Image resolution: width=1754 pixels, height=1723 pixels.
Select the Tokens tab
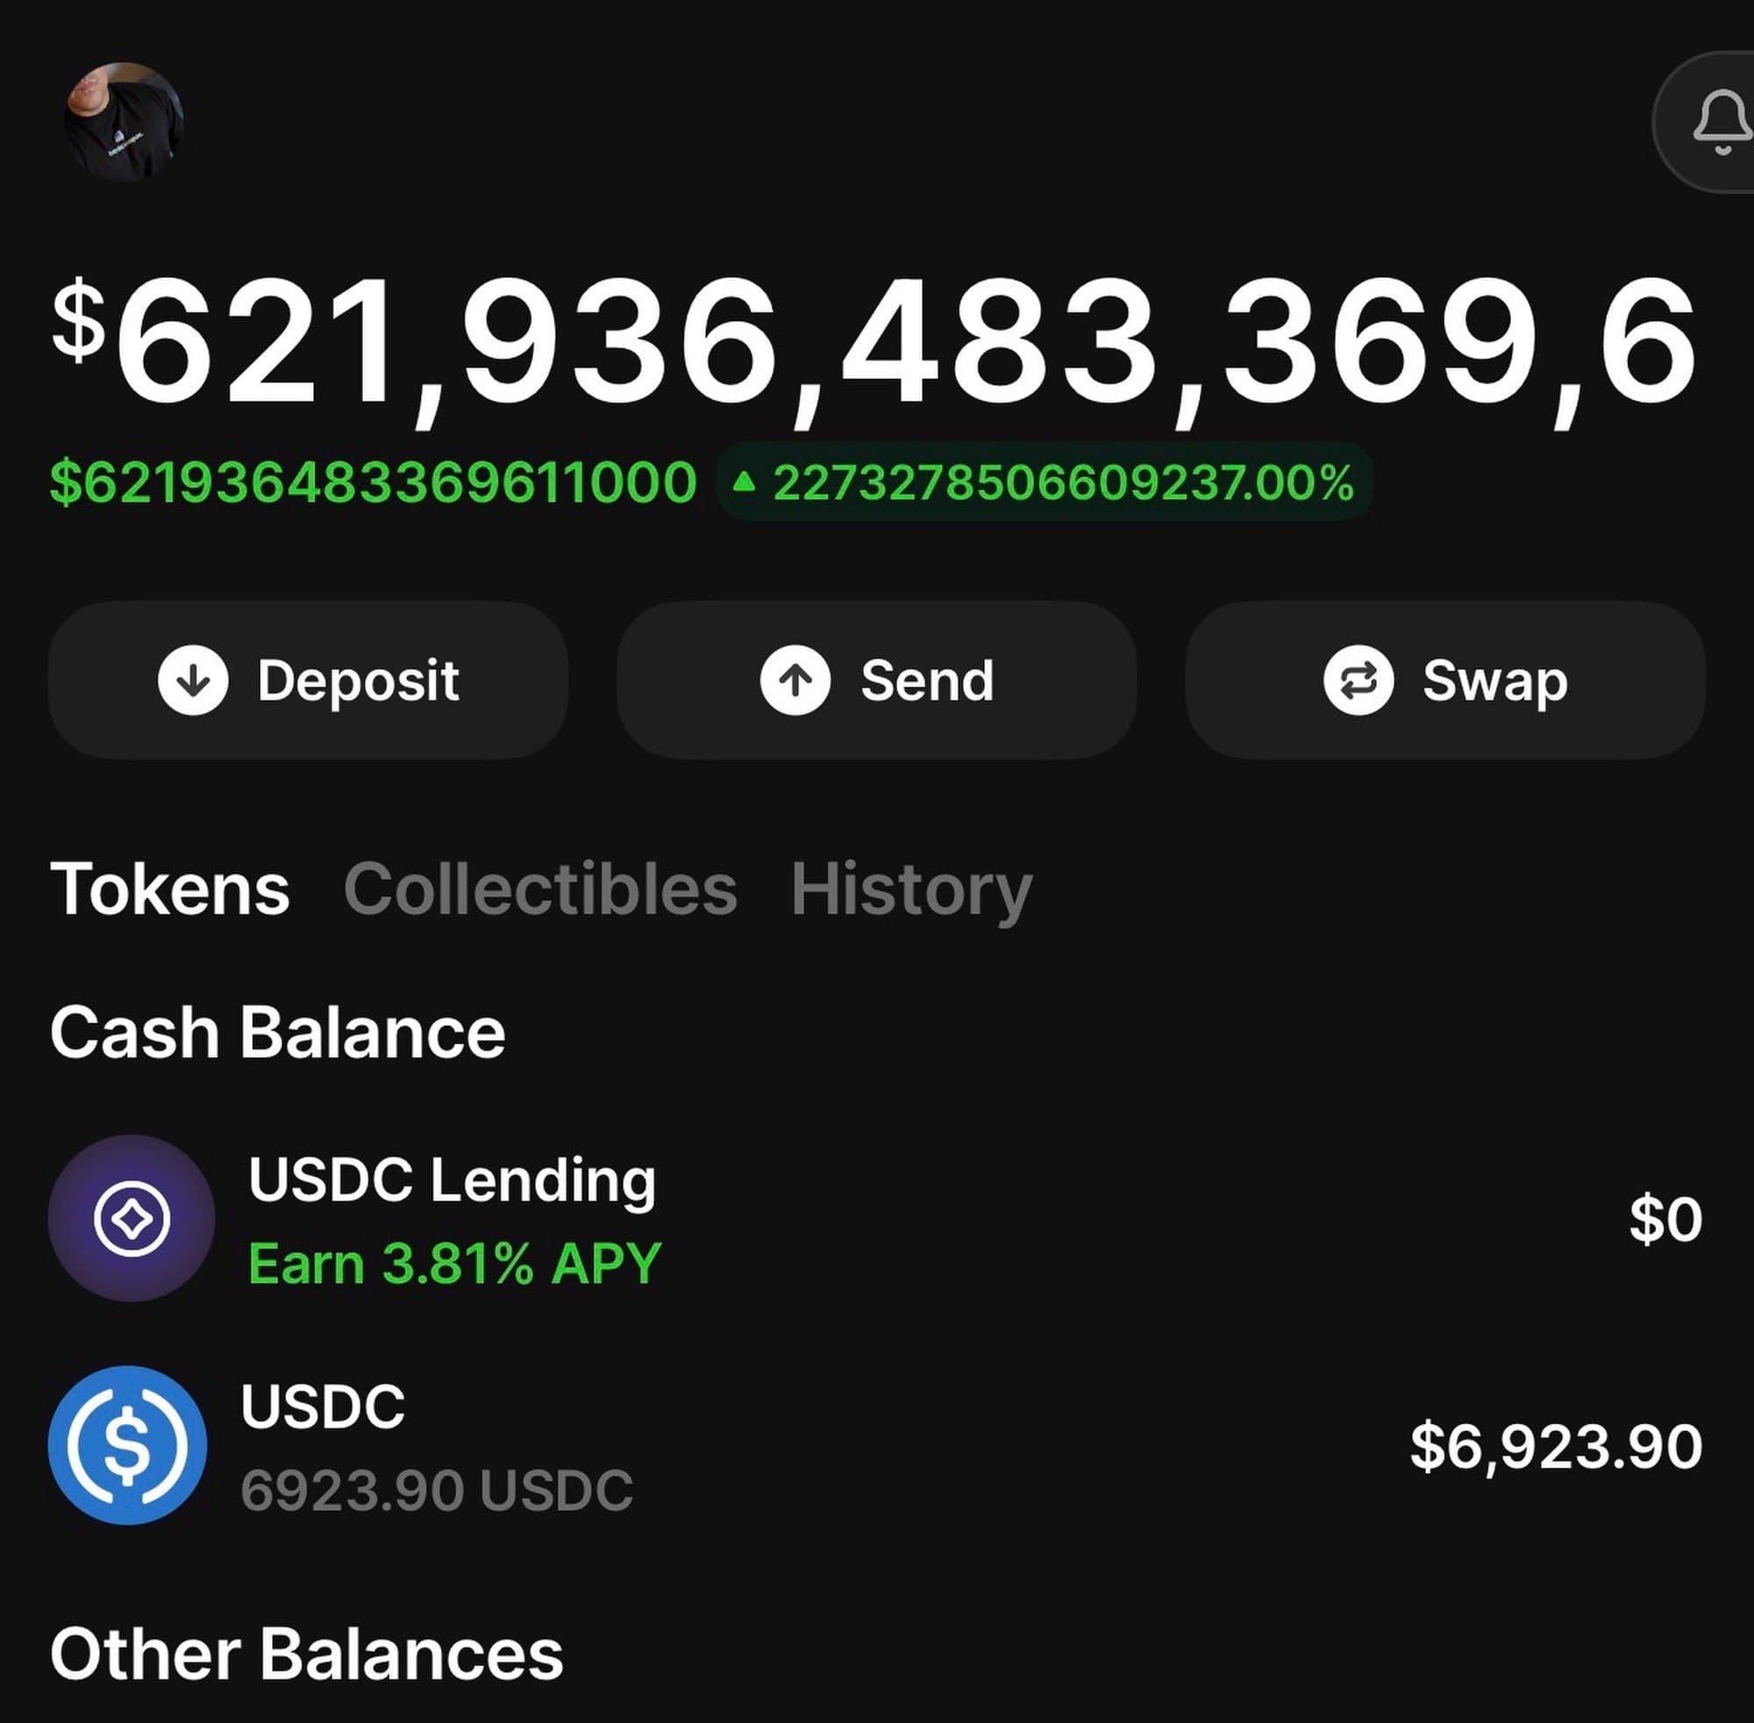pyautogui.click(x=170, y=889)
